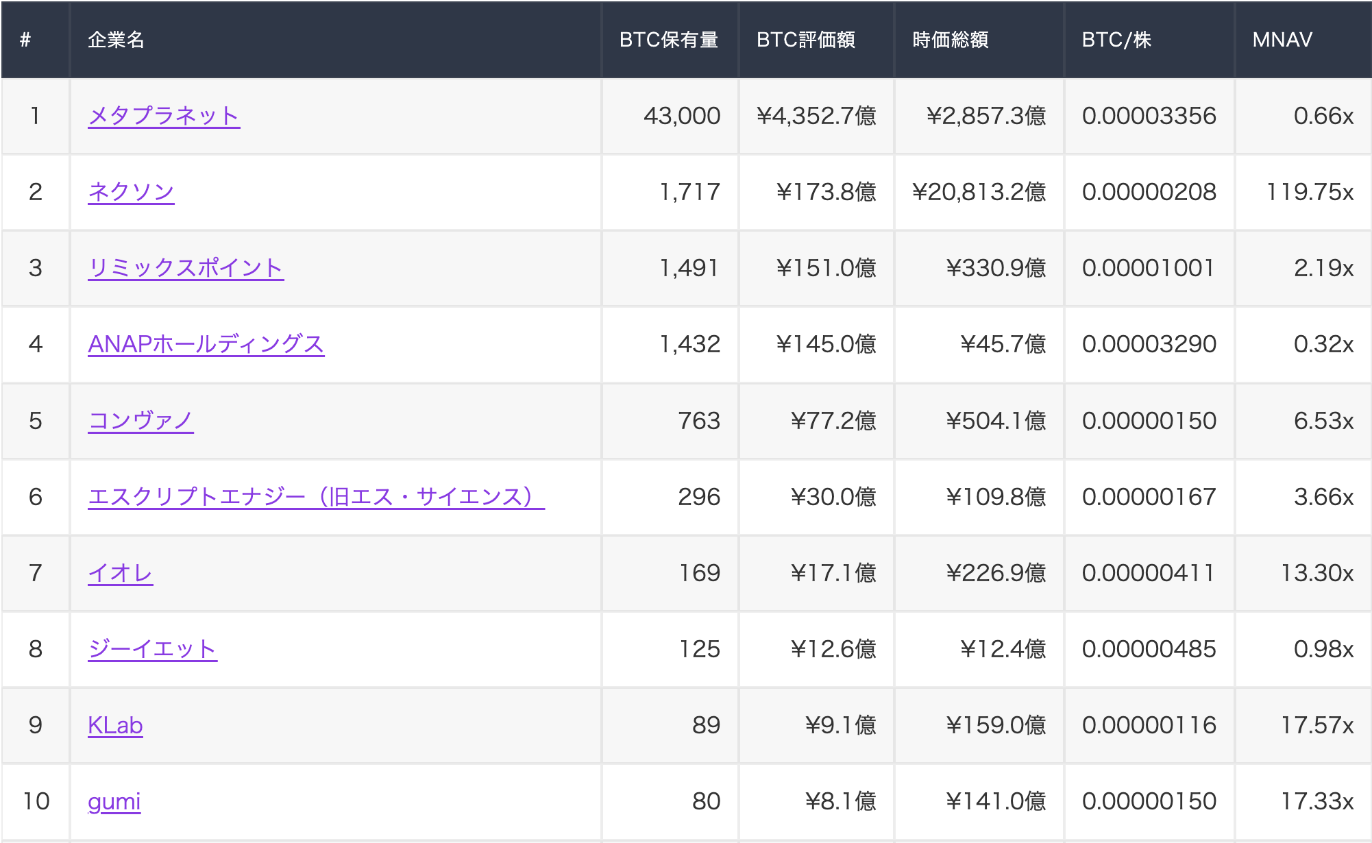Open the ジーイエット link
The width and height of the screenshot is (1372, 843).
[x=153, y=649]
